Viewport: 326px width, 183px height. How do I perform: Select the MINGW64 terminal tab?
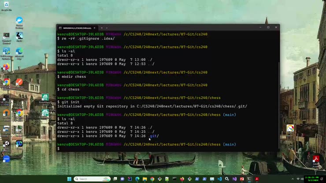coord(77,28)
